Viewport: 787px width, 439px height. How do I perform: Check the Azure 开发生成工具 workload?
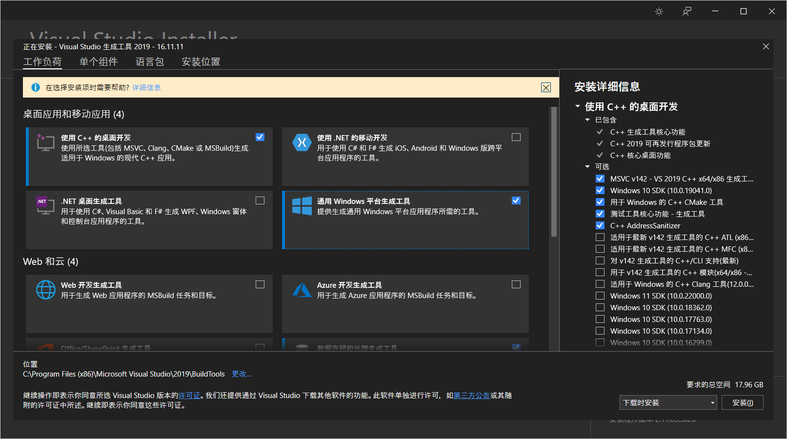(x=516, y=284)
